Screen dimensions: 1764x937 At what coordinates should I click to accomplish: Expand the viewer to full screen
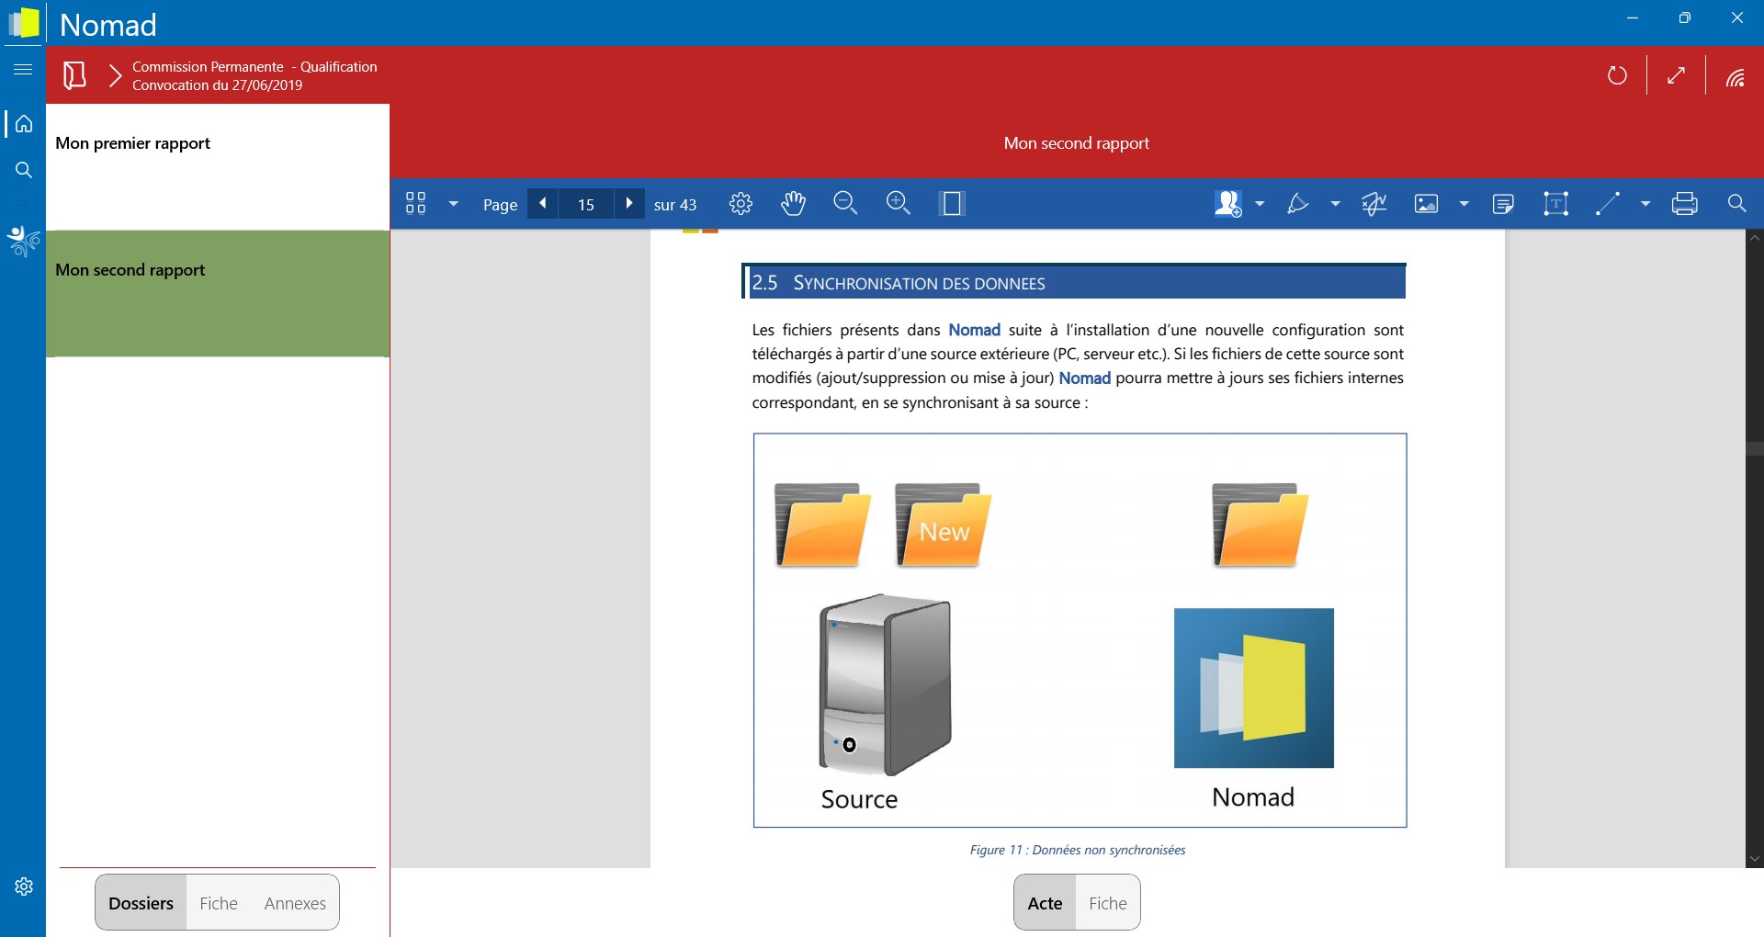click(1676, 75)
